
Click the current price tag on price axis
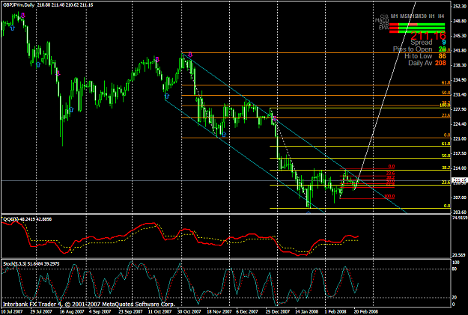(x=459, y=180)
